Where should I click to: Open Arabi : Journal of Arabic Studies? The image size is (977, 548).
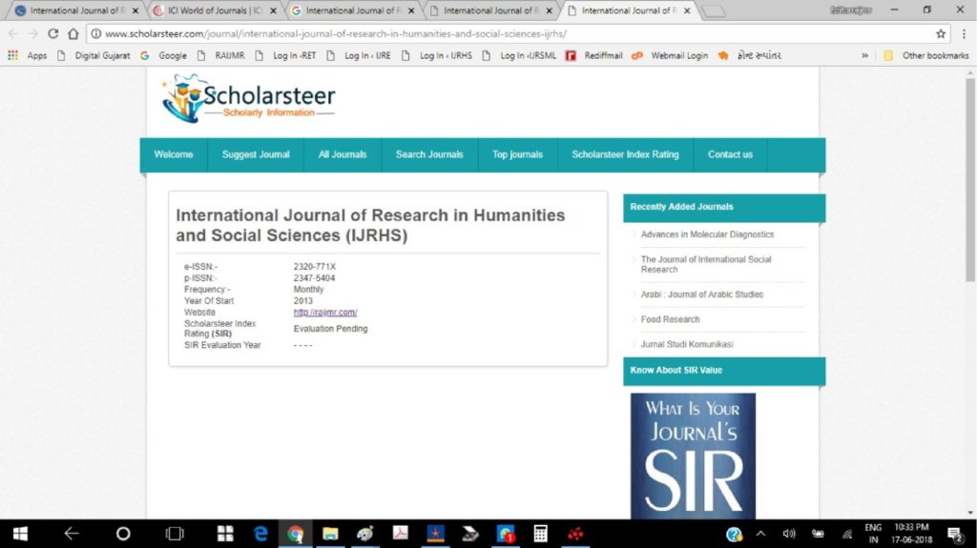point(701,294)
